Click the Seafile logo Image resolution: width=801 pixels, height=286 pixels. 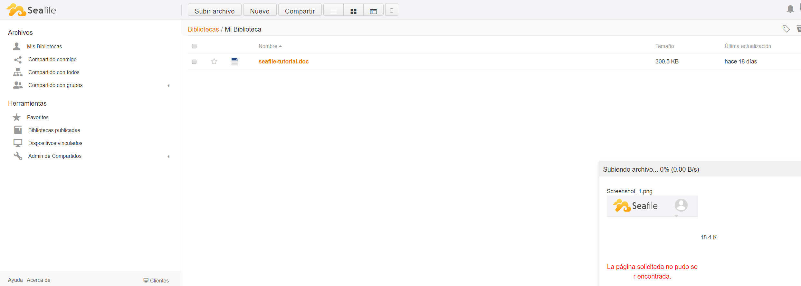click(31, 10)
